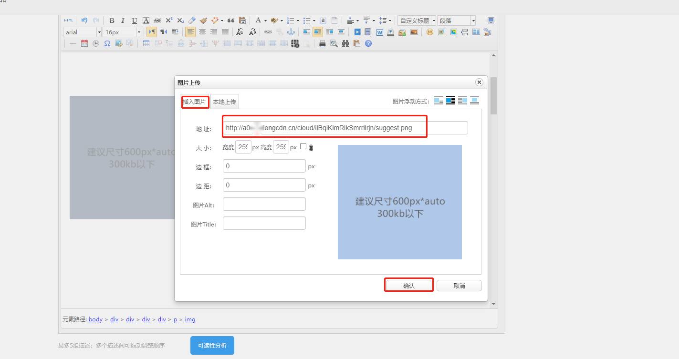Insert special character with Omega icon

click(x=107, y=43)
